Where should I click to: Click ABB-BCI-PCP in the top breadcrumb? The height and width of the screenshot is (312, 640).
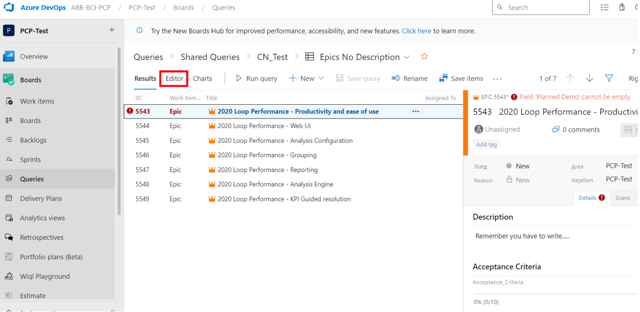click(91, 8)
